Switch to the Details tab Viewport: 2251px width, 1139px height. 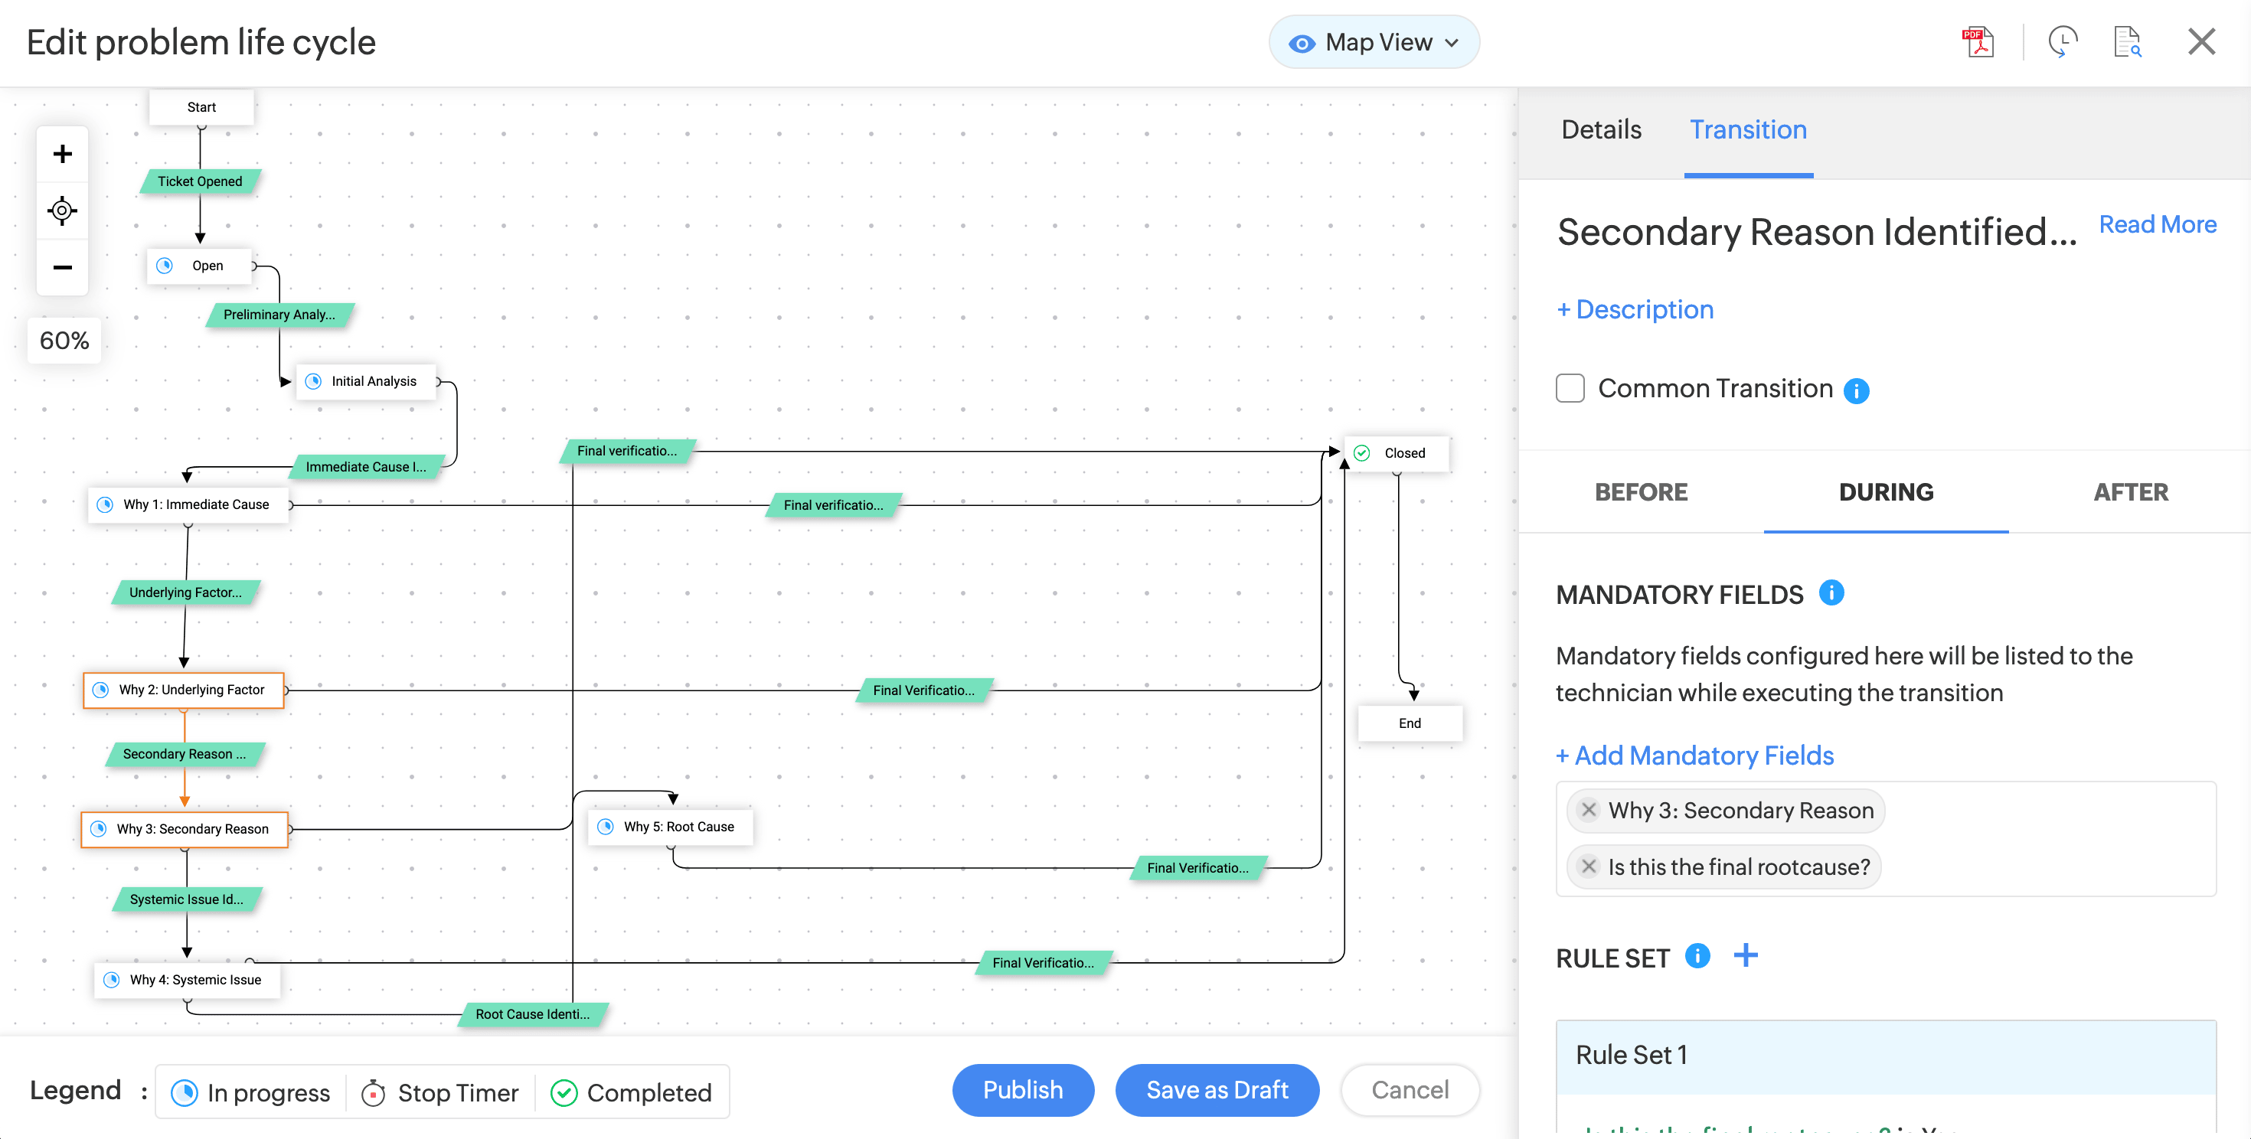(x=1599, y=129)
